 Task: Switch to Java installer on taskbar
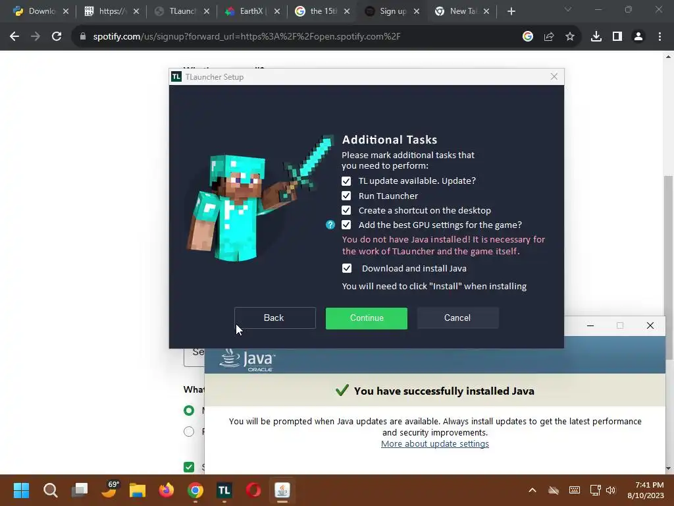pos(282,490)
